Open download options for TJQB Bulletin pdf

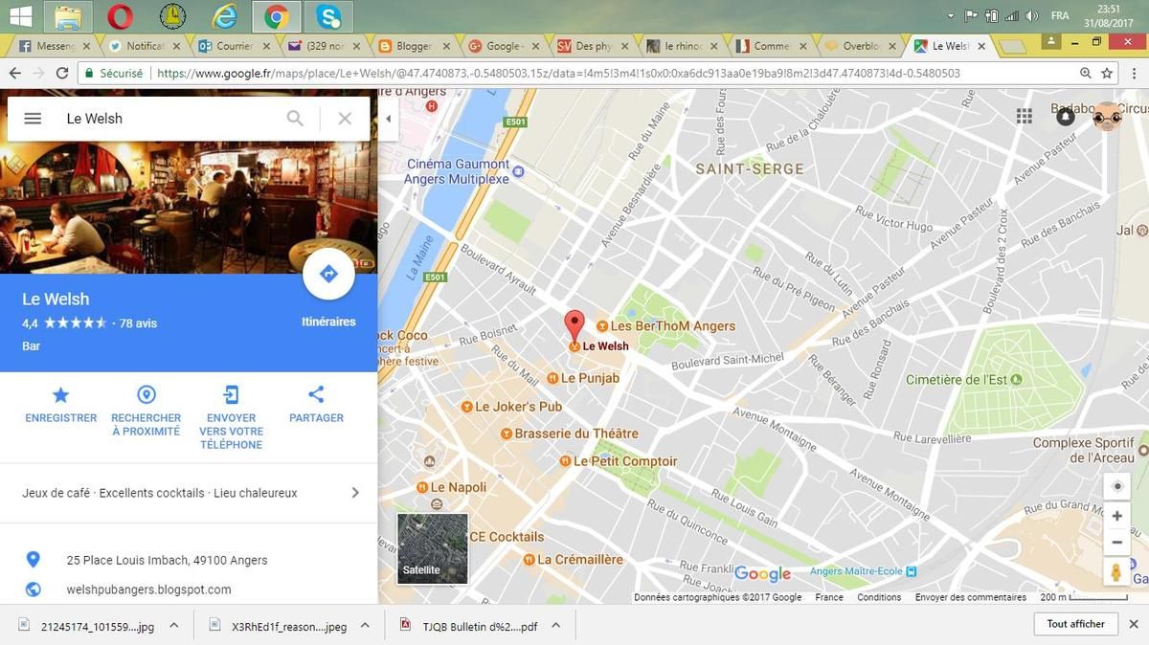(x=555, y=626)
